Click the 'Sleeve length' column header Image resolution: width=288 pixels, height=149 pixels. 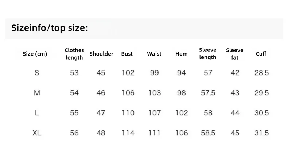(208, 54)
